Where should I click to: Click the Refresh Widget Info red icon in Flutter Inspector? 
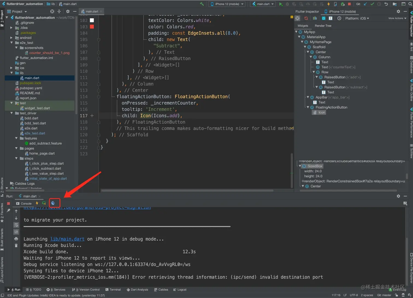306,18
